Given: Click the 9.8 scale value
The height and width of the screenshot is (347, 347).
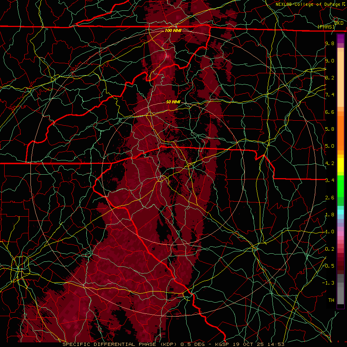Looking at the screenshot, I should coord(330,44).
